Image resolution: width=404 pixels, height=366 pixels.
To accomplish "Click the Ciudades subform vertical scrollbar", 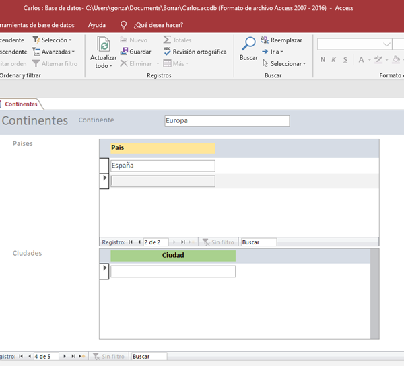I will [374, 293].
